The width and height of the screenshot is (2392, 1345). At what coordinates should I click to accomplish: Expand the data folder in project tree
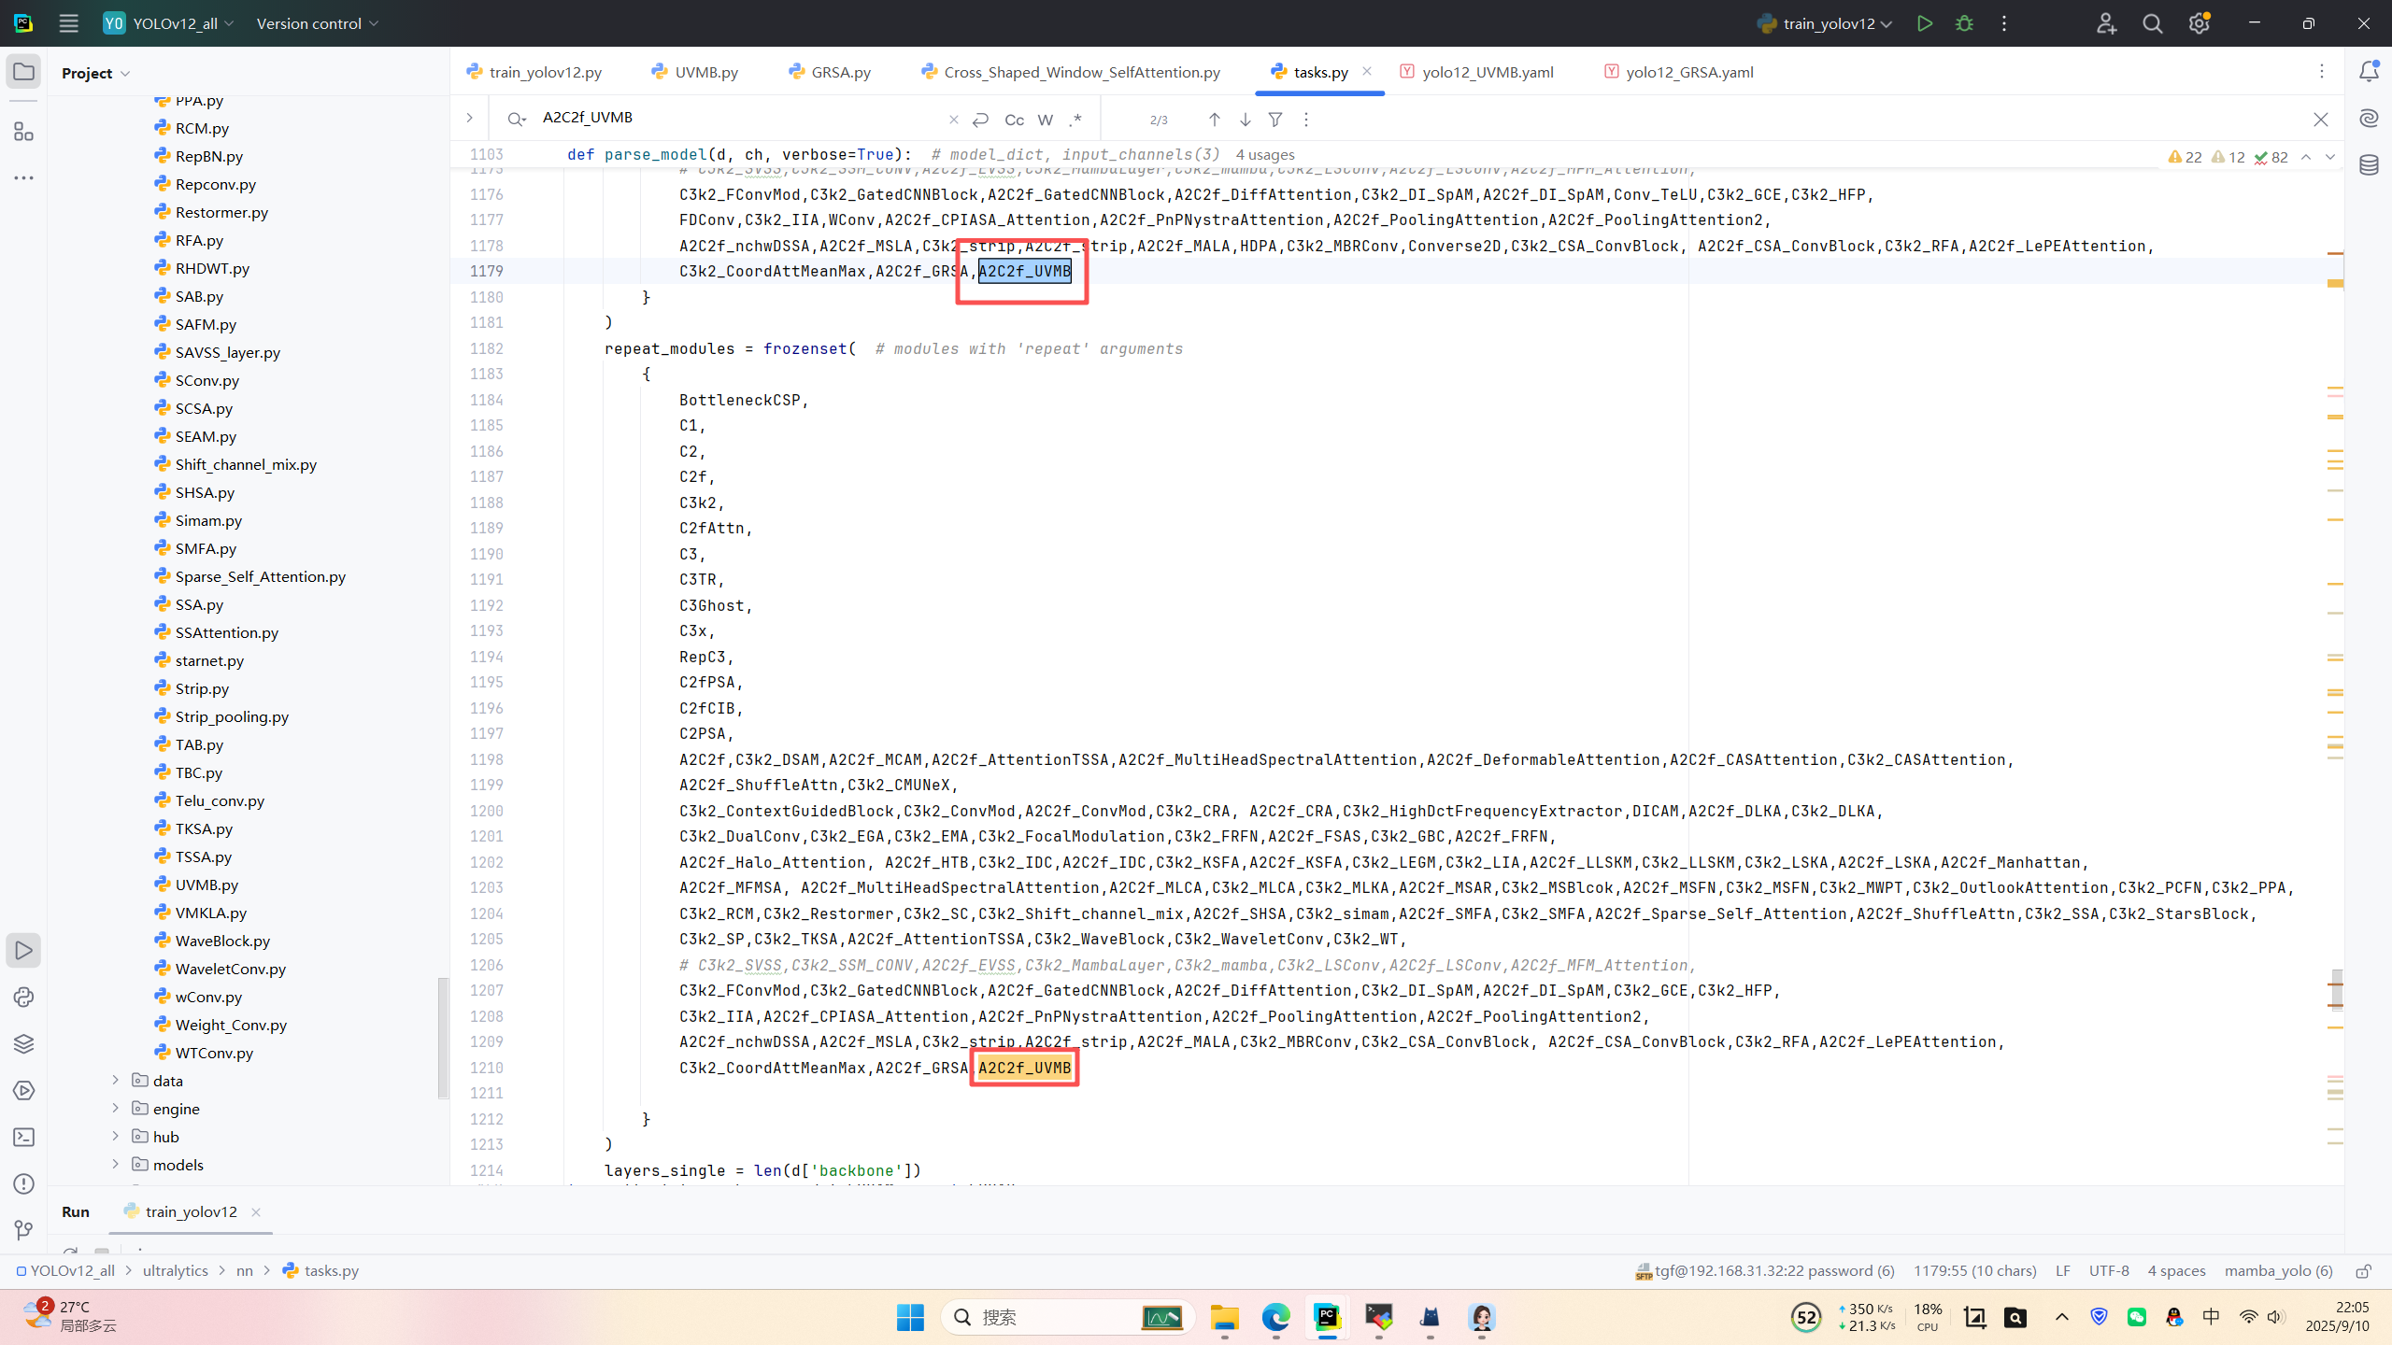tap(116, 1081)
